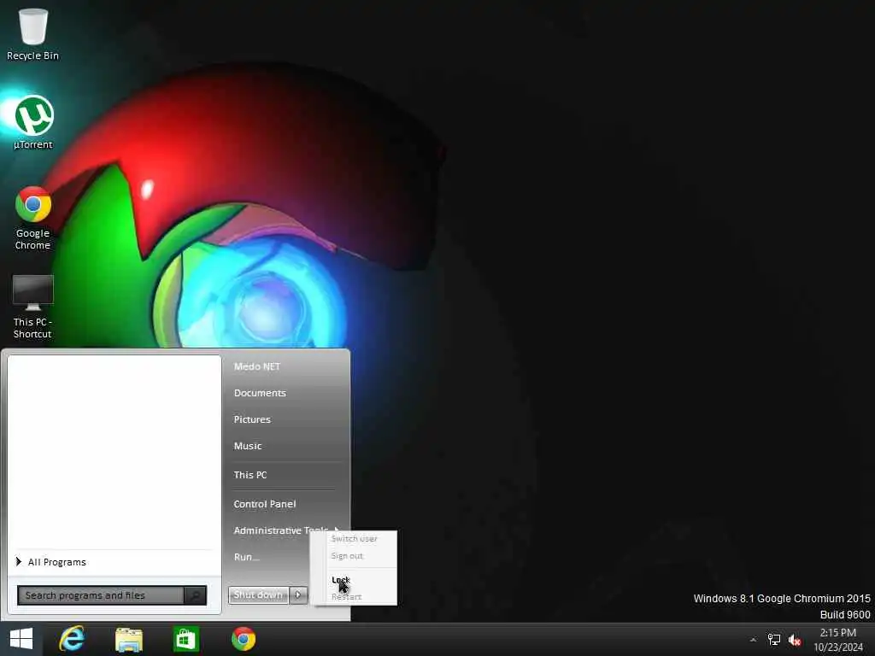This screenshot has height=656, width=875.
Task: Click the Shut down button
Action: (x=258, y=594)
